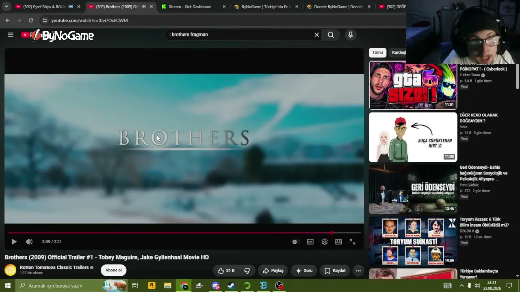Open Steam from the taskbar
The height and width of the screenshot is (292, 520).
231,286
